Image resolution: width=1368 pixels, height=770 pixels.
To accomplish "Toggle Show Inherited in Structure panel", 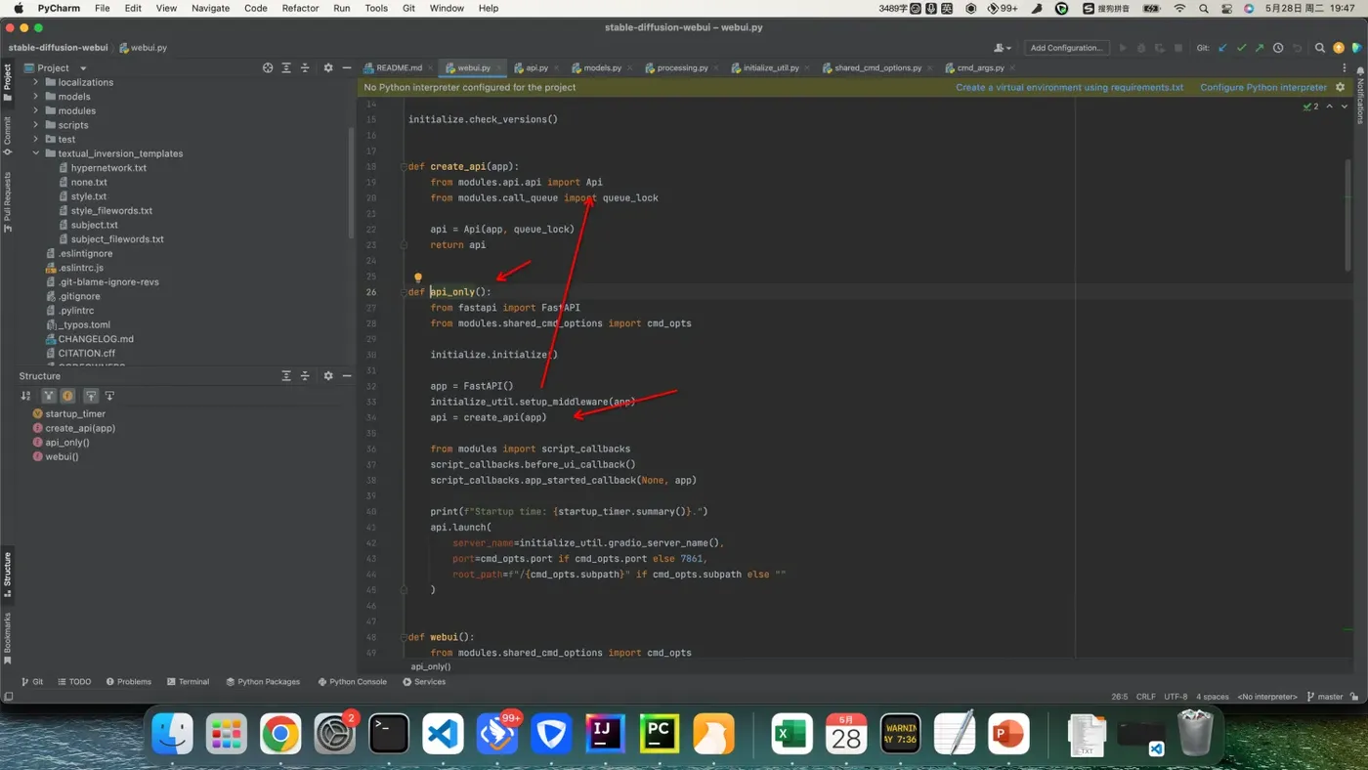I will tap(48, 396).
